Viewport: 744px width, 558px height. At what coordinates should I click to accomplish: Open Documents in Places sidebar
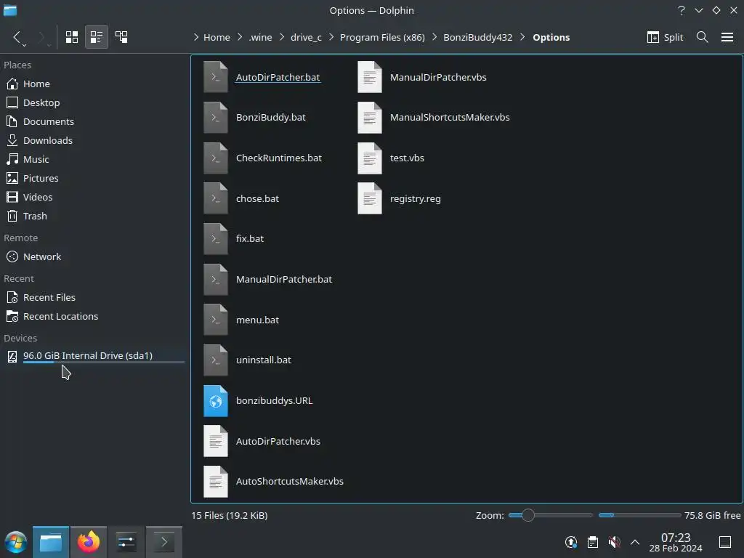[x=92, y=121]
